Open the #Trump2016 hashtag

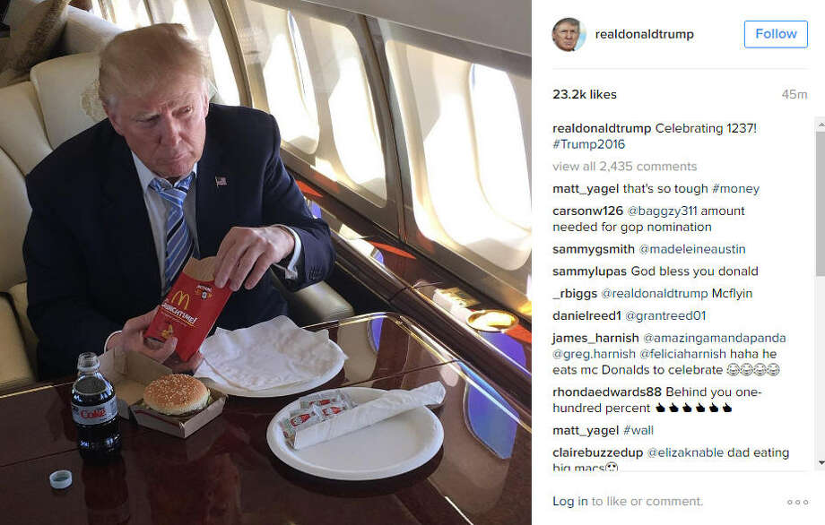pyautogui.click(x=589, y=144)
